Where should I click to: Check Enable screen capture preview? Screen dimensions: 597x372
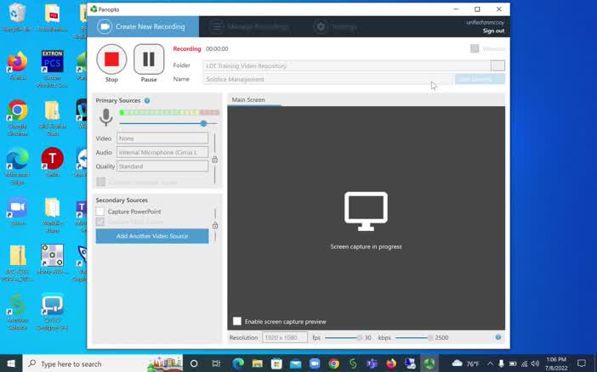[237, 322]
